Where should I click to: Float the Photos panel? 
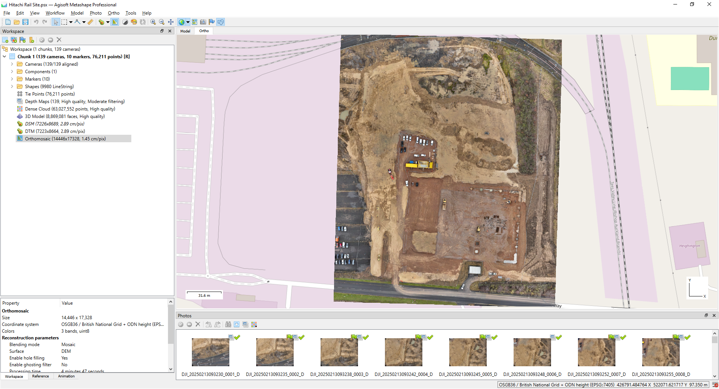pos(706,315)
